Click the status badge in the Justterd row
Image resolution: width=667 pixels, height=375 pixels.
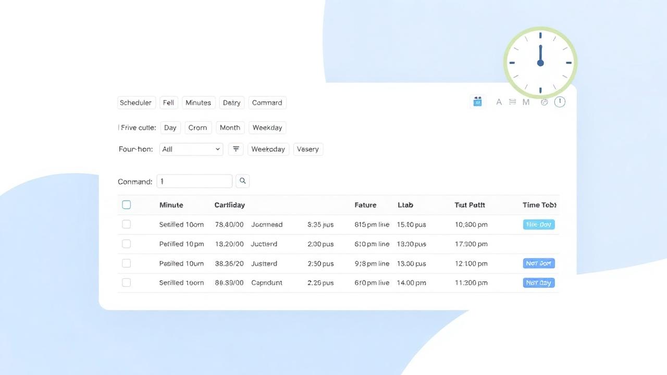(539, 264)
